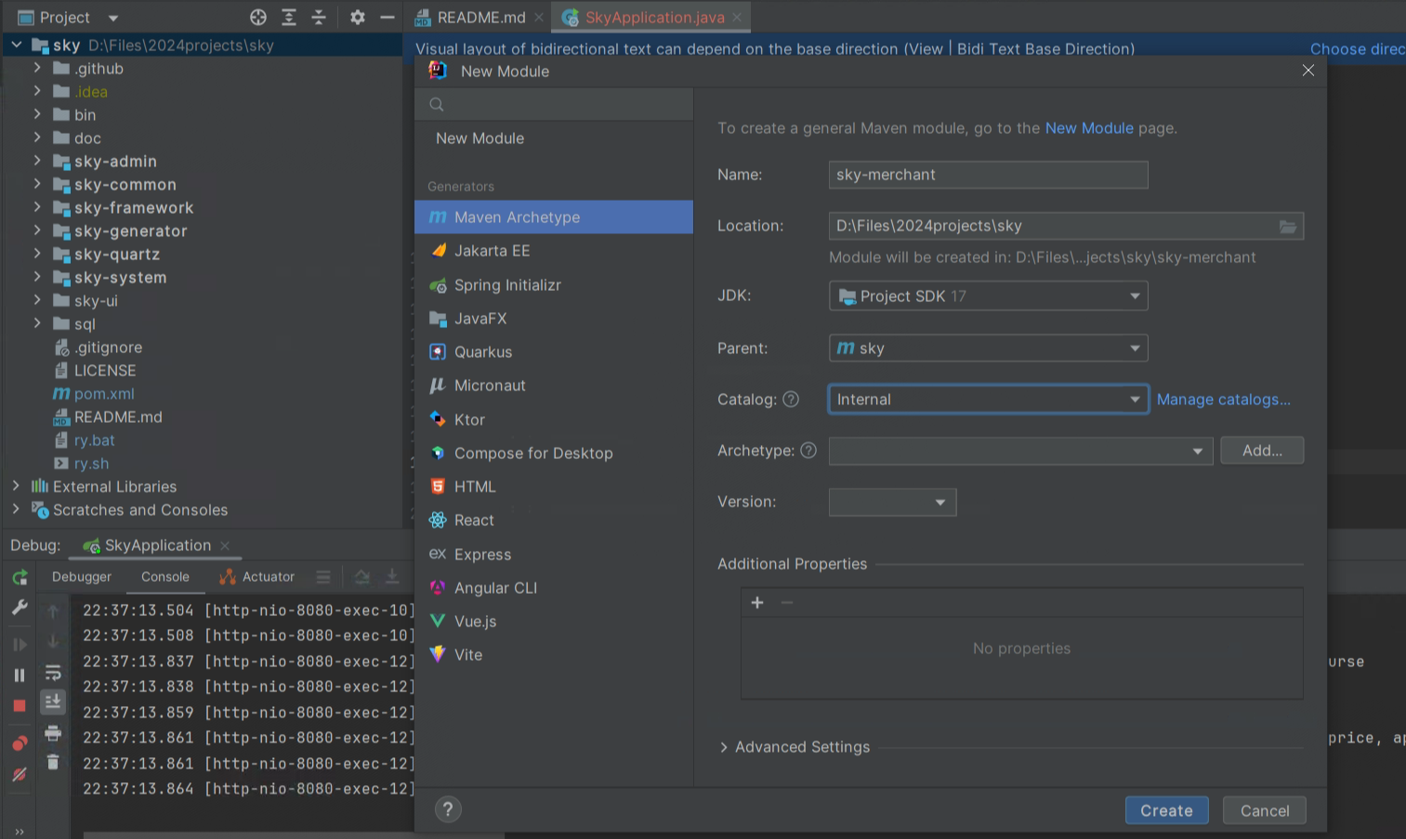
Task: Select New Module item in left list
Action: click(554, 138)
